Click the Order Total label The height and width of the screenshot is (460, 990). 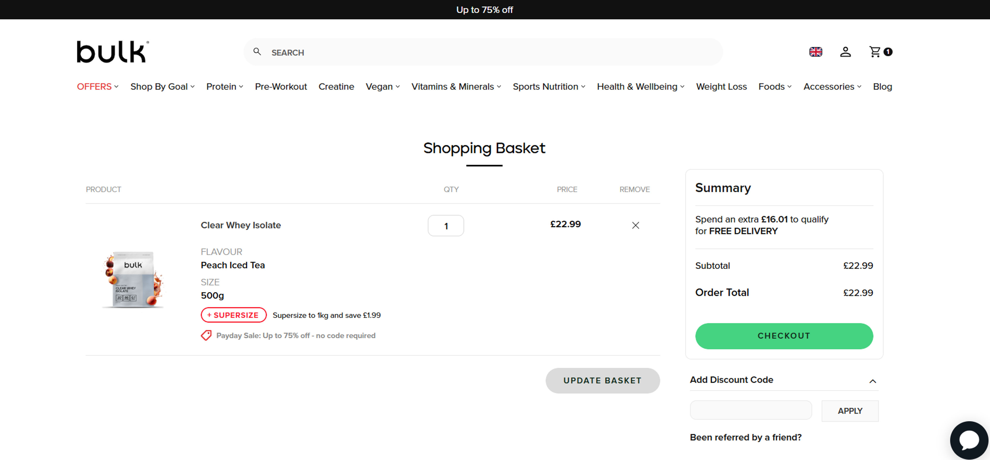click(x=722, y=292)
